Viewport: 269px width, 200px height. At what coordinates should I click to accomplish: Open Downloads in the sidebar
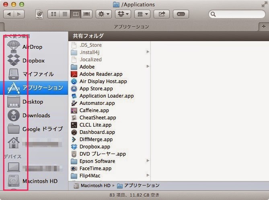click(34, 115)
